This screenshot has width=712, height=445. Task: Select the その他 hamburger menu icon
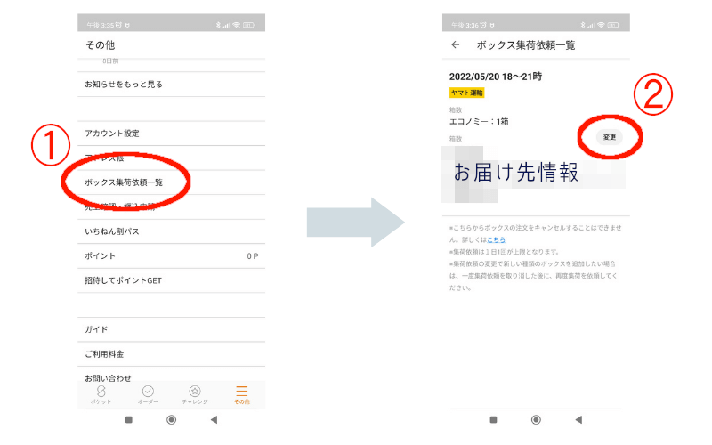coord(241,392)
